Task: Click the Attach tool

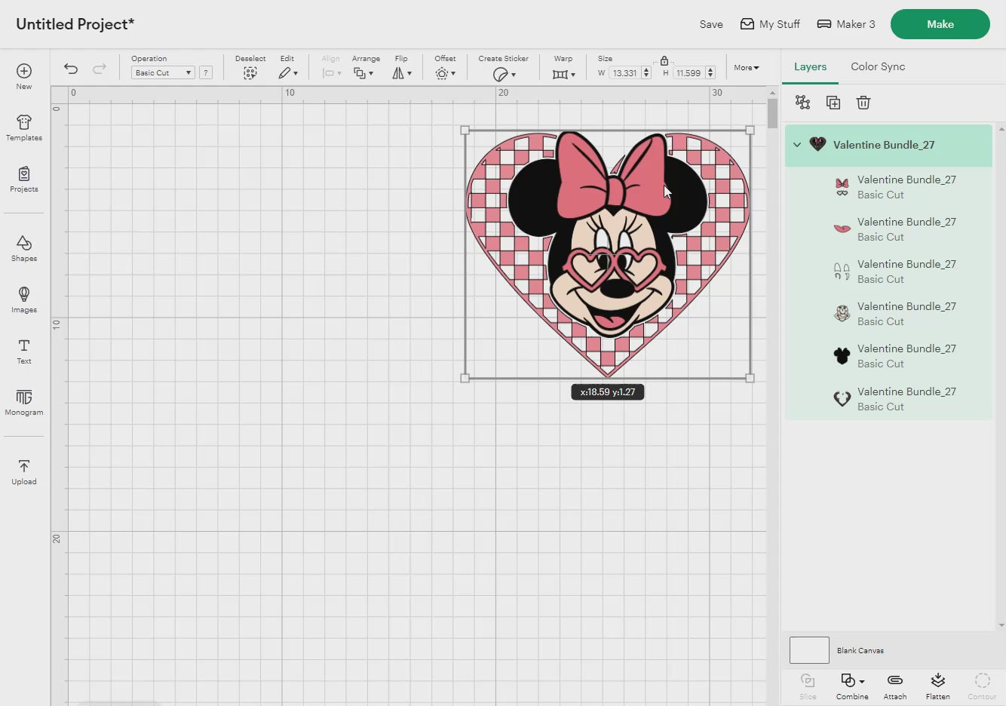Action: [895, 686]
